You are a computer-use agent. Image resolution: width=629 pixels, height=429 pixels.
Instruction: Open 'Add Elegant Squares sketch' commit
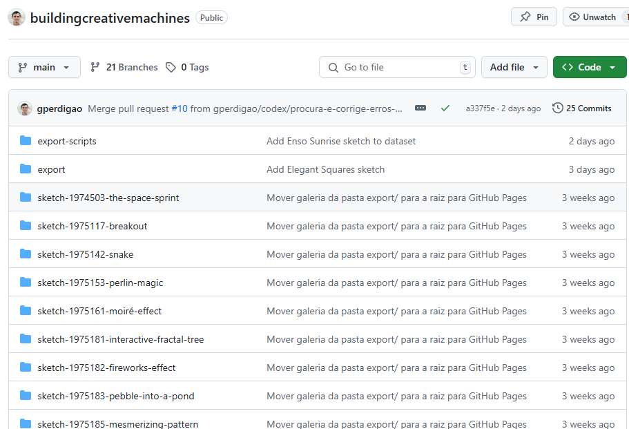pyautogui.click(x=325, y=170)
